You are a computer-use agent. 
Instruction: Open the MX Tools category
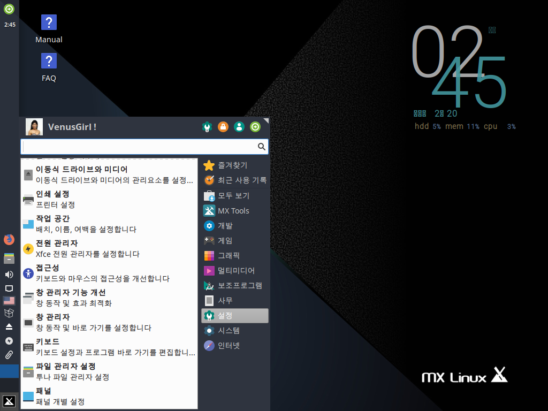(235, 211)
